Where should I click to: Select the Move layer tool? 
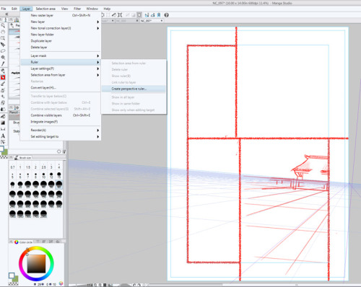[3, 45]
